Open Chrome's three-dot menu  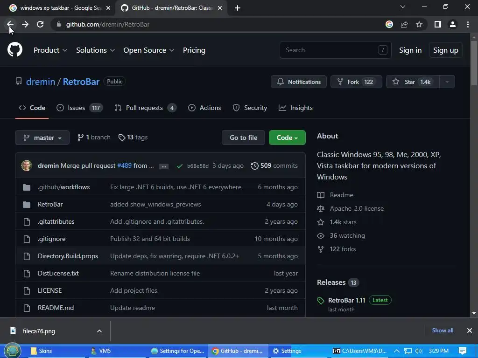468,24
